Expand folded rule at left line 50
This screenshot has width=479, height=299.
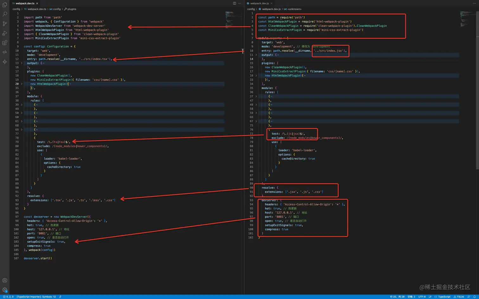(x=22, y=113)
